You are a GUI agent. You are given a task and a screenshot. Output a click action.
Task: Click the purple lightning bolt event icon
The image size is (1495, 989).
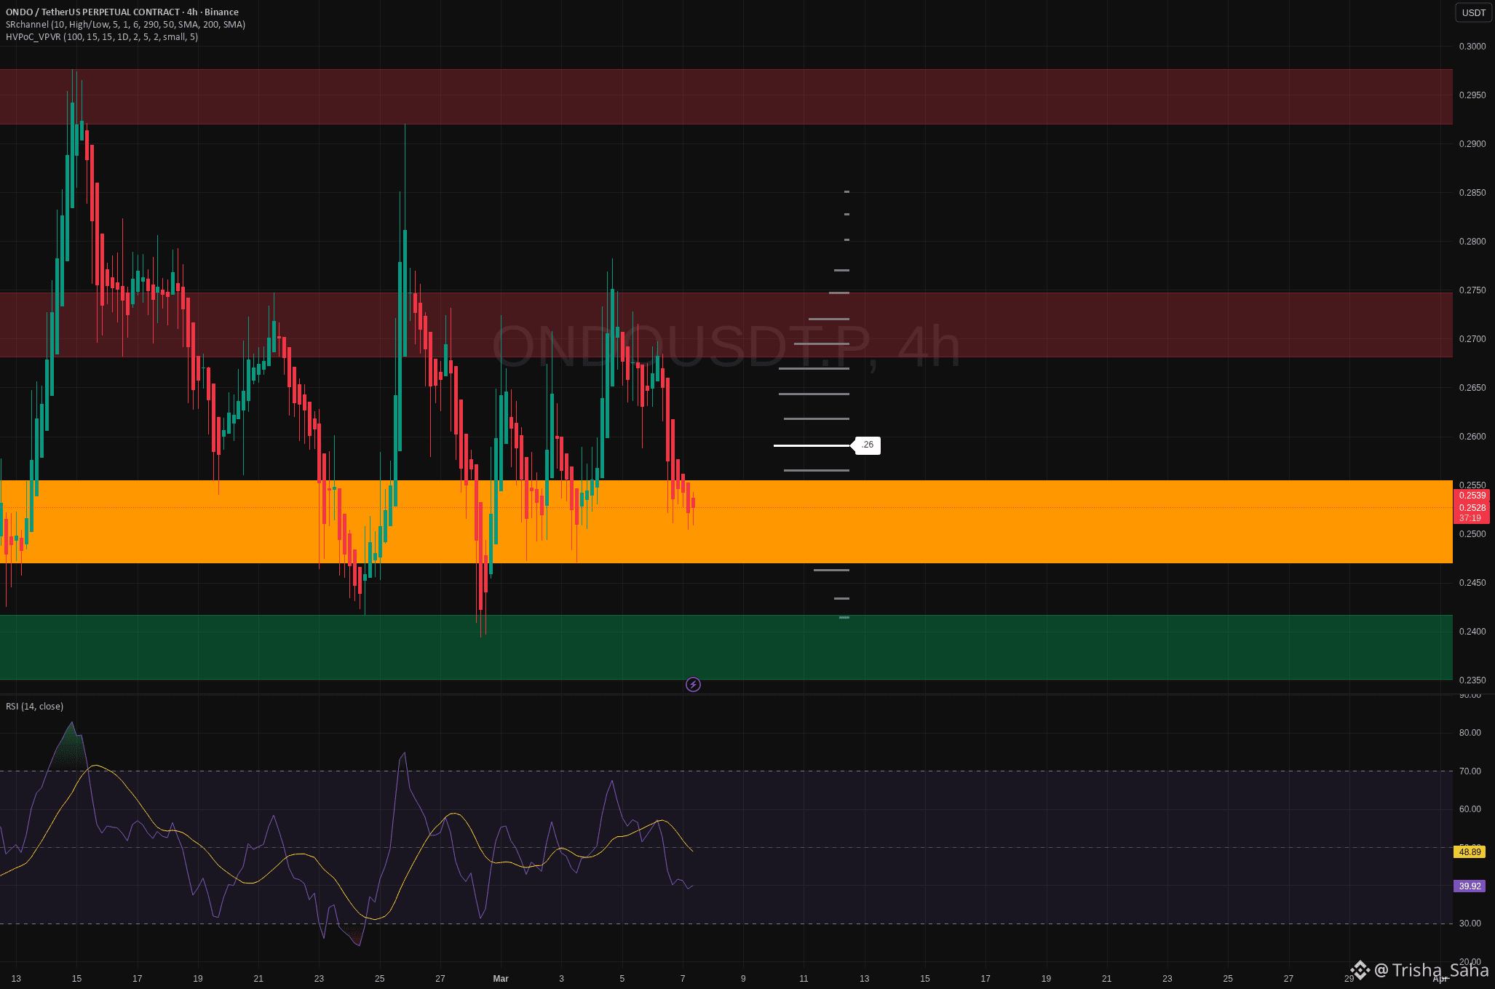click(693, 684)
